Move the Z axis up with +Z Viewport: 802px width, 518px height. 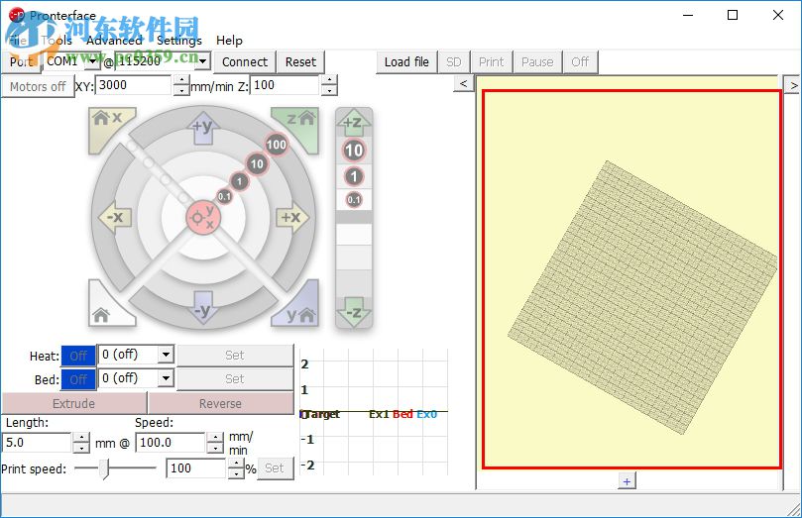point(354,123)
